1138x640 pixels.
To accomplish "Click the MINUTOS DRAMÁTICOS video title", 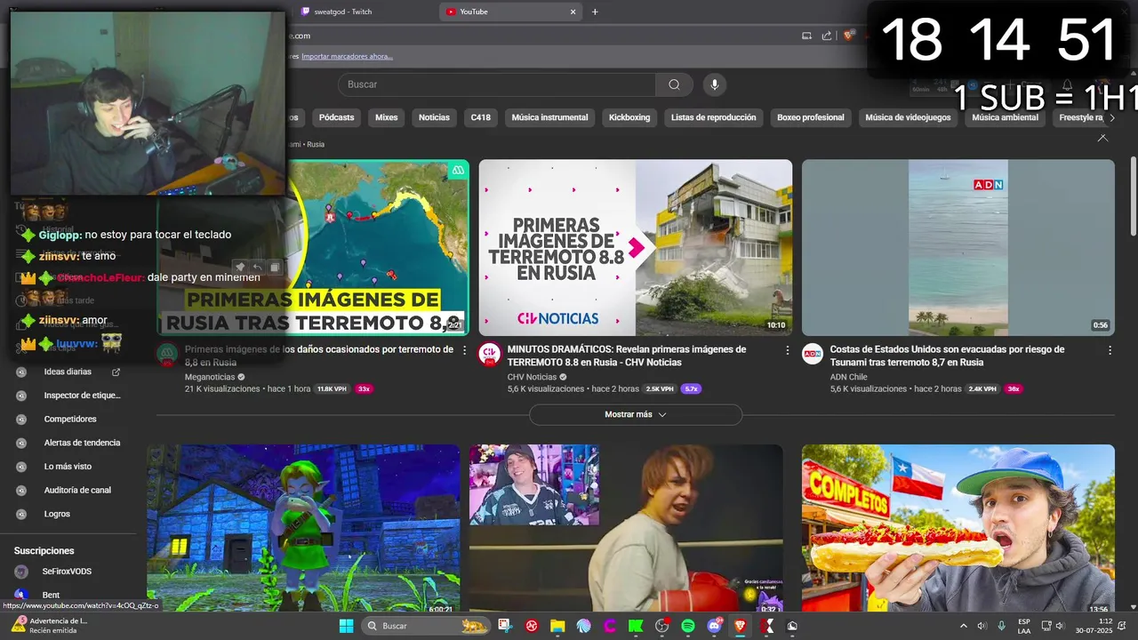I will click(627, 356).
